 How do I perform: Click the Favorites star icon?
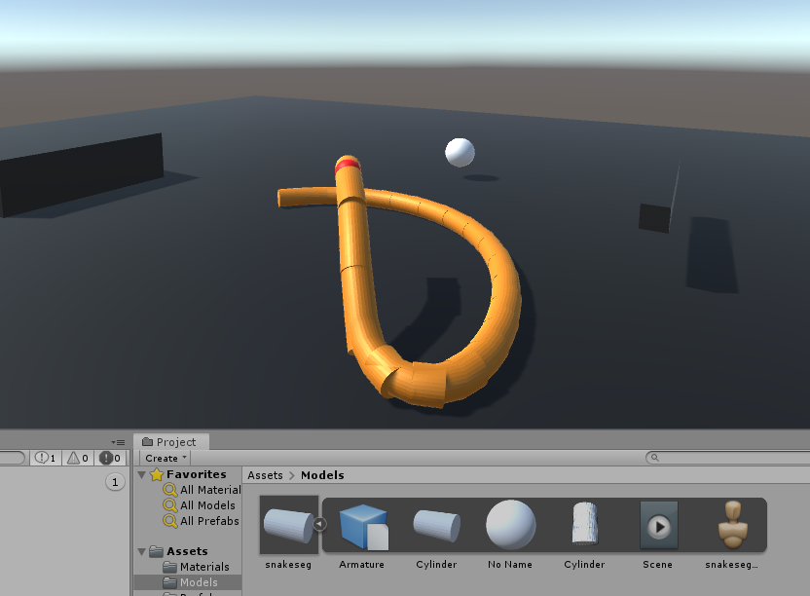coord(157,474)
